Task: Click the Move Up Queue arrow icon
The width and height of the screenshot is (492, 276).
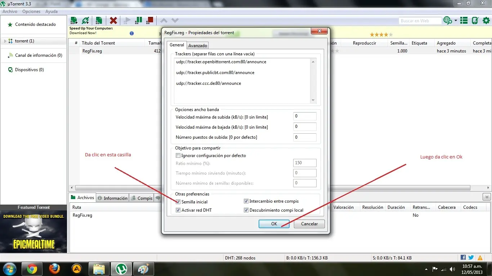Action: (164, 20)
